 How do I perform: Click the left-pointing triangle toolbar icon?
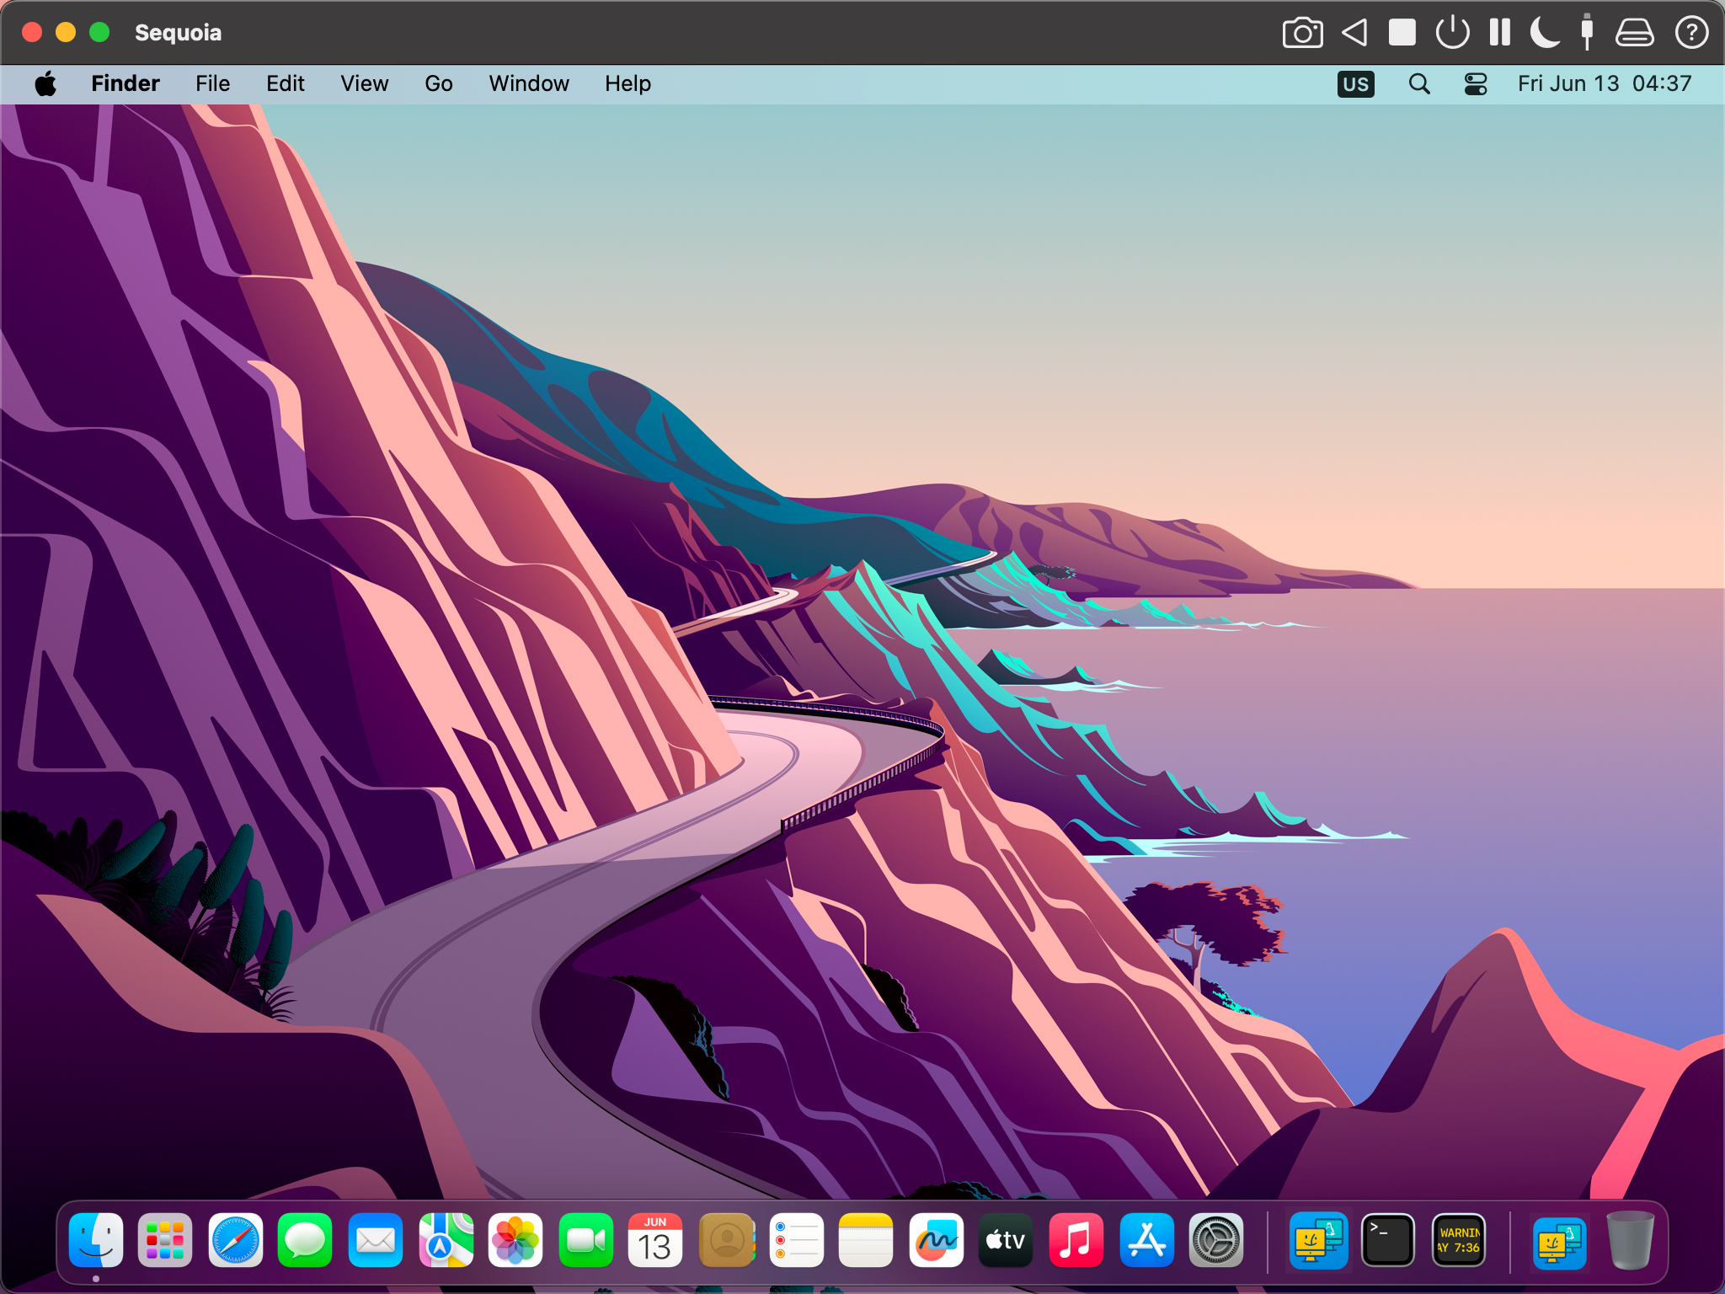pos(1354,33)
